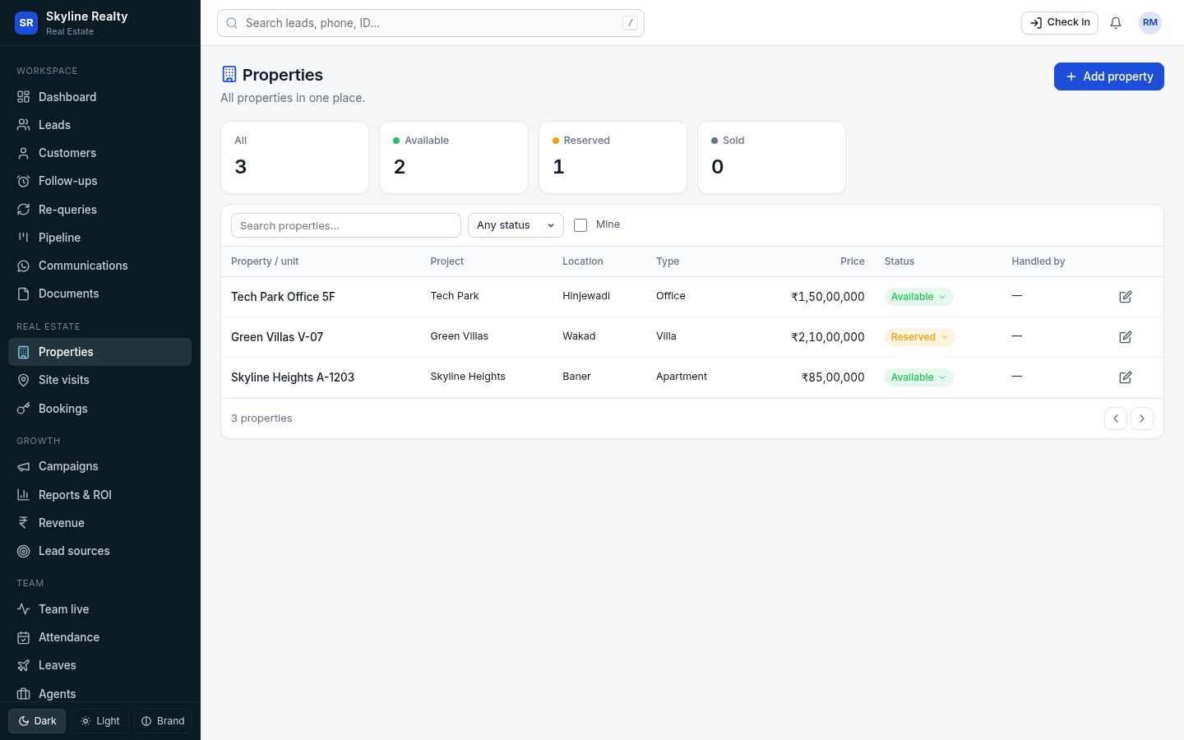
Task: Open Documents page
Action: tap(99, 294)
